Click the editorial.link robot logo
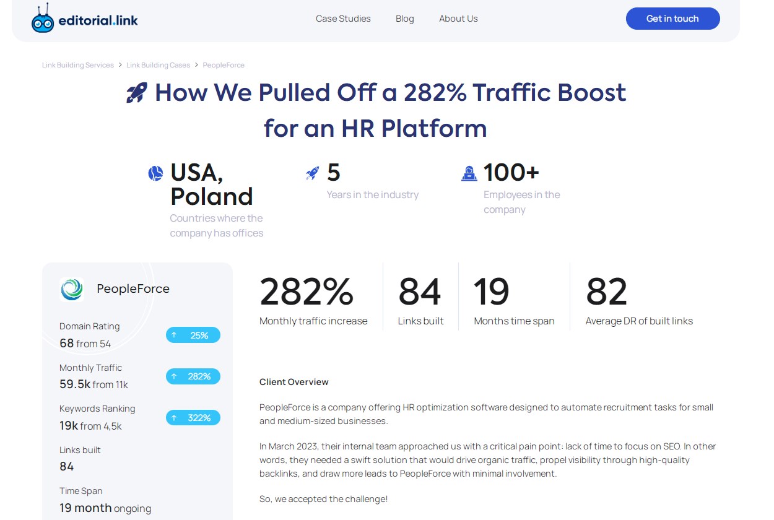Viewport: 774px width, 520px height. coord(43,18)
